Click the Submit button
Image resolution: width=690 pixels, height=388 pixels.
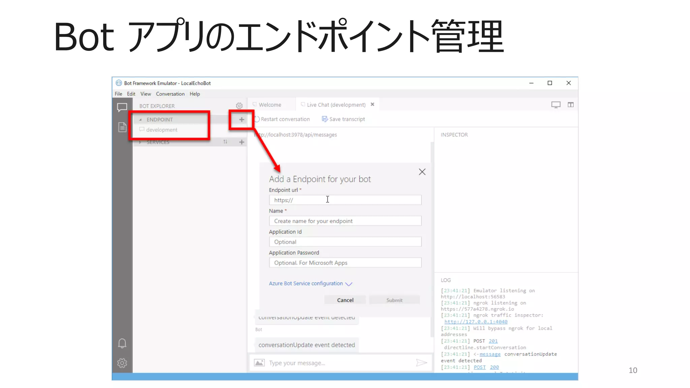tap(394, 300)
